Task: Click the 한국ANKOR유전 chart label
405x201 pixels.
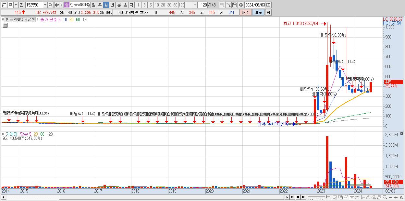Action: (x=20, y=19)
